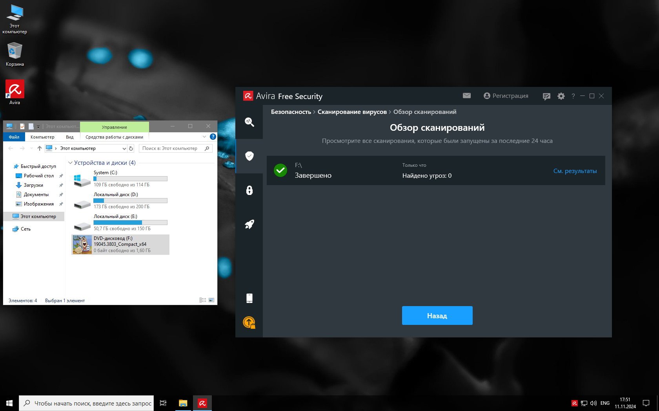Open the См. результаты link

[x=575, y=171]
